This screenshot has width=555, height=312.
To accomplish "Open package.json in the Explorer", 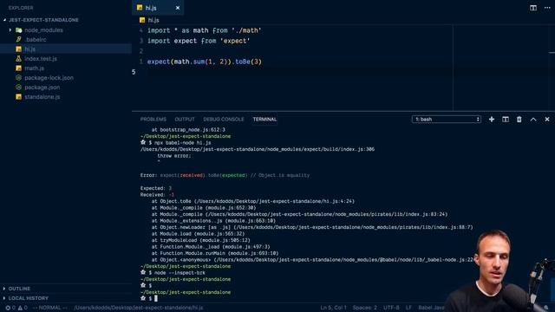I will coord(66,88).
